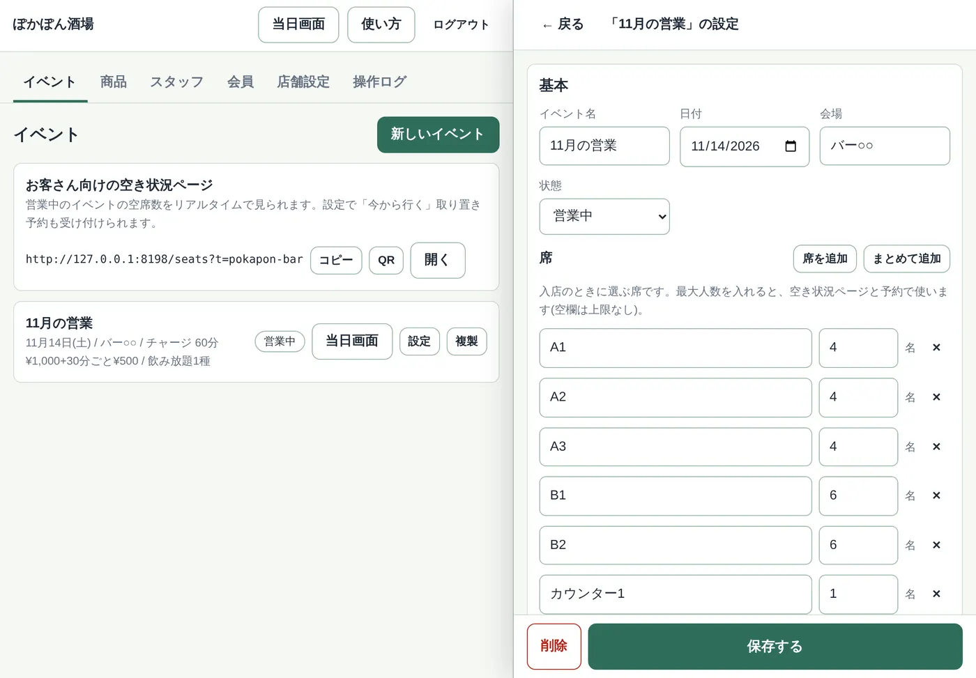Click 開く to open the availability page
This screenshot has width=976, height=678.
[437, 260]
